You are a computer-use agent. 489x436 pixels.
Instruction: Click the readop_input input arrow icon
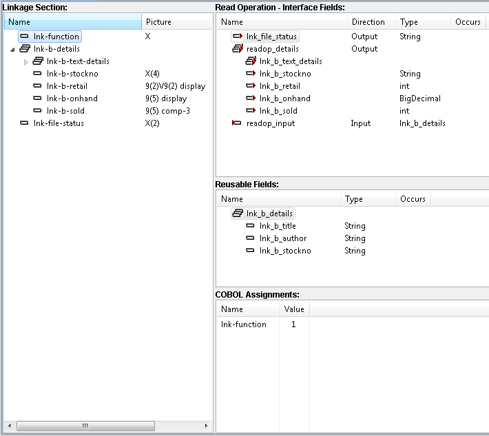coord(238,123)
